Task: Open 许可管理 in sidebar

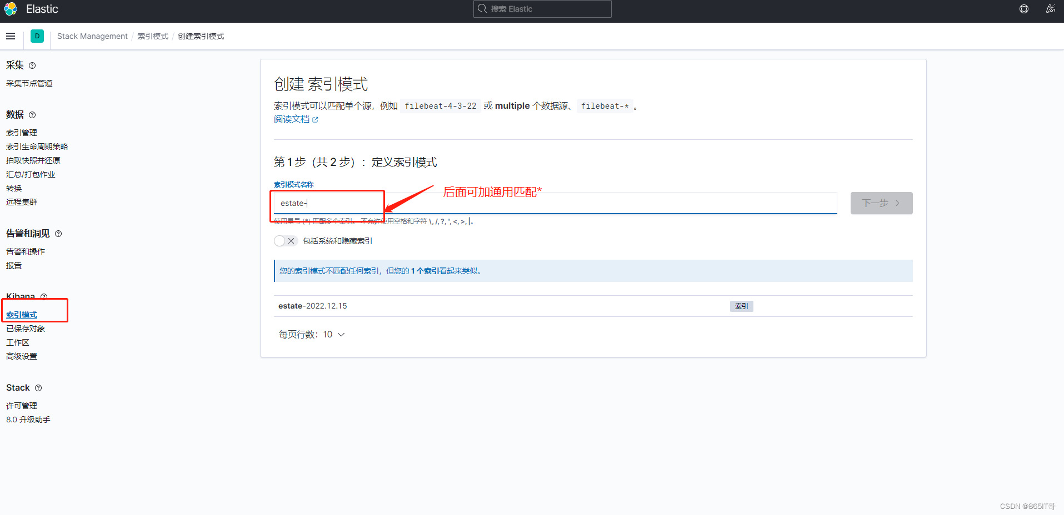Action: point(22,406)
